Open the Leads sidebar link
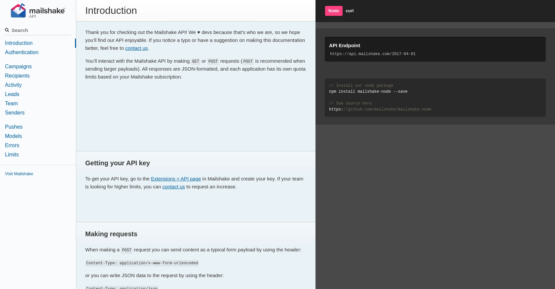 click(12, 94)
